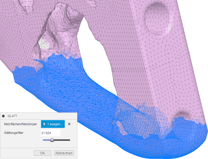Collapse the GLATT dialog with minus icon
Image resolution: width=208 pixels, height=159 pixels.
tap(3, 116)
